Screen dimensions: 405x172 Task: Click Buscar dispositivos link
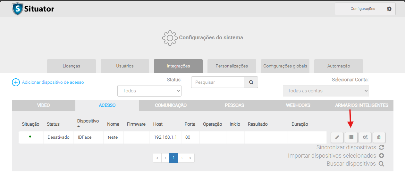pos(351,164)
